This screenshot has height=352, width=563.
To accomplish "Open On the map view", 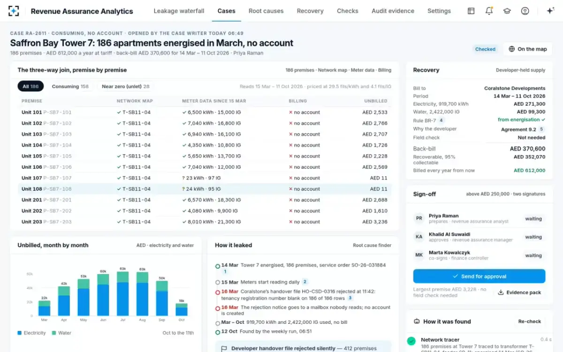I will coord(528,49).
